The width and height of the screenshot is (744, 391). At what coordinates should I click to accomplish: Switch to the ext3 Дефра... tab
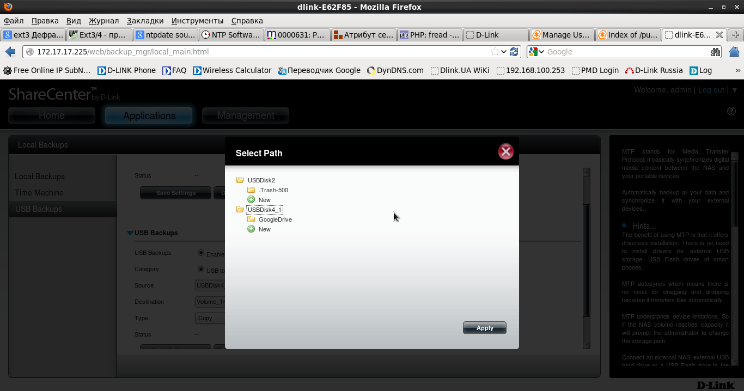(x=33, y=35)
